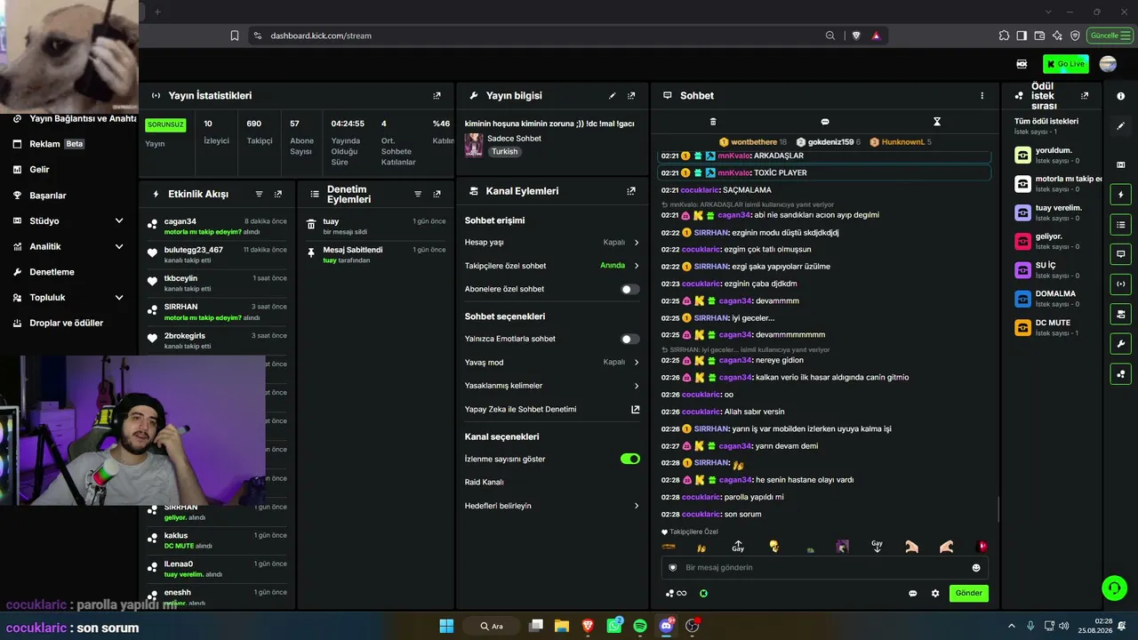The height and width of the screenshot is (640, 1138).
Task: Toggle the stream stats icon in right sidebar
Action: click(x=1121, y=284)
